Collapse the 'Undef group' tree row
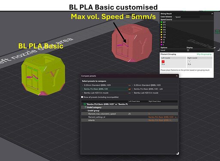220x161 pixels. coord(86,111)
